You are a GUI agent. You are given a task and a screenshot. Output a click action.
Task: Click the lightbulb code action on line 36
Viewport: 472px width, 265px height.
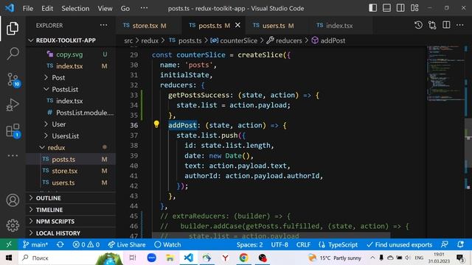click(156, 124)
